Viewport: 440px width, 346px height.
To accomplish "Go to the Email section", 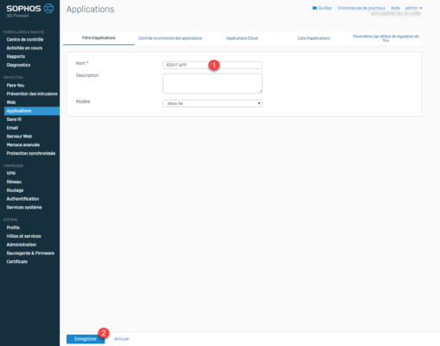I will (x=12, y=128).
